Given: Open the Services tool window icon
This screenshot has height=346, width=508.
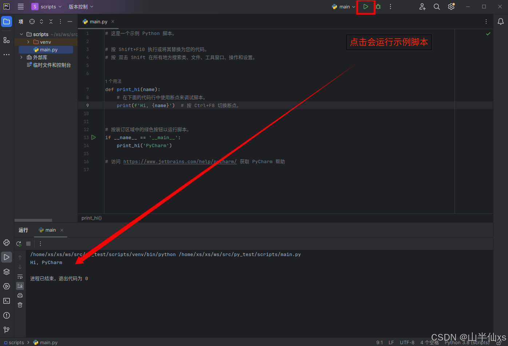Looking at the screenshot, I should pos(7,286).
